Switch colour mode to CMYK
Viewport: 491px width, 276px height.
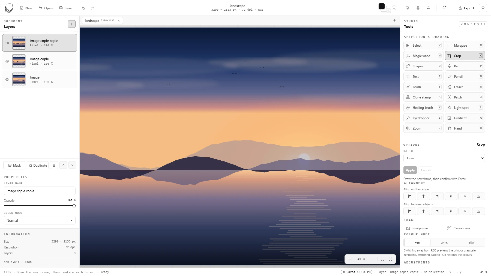point(444,242)
